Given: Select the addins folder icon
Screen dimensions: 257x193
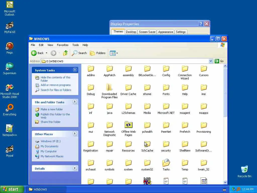Looking at the screenshot, I should pos(91,69).
